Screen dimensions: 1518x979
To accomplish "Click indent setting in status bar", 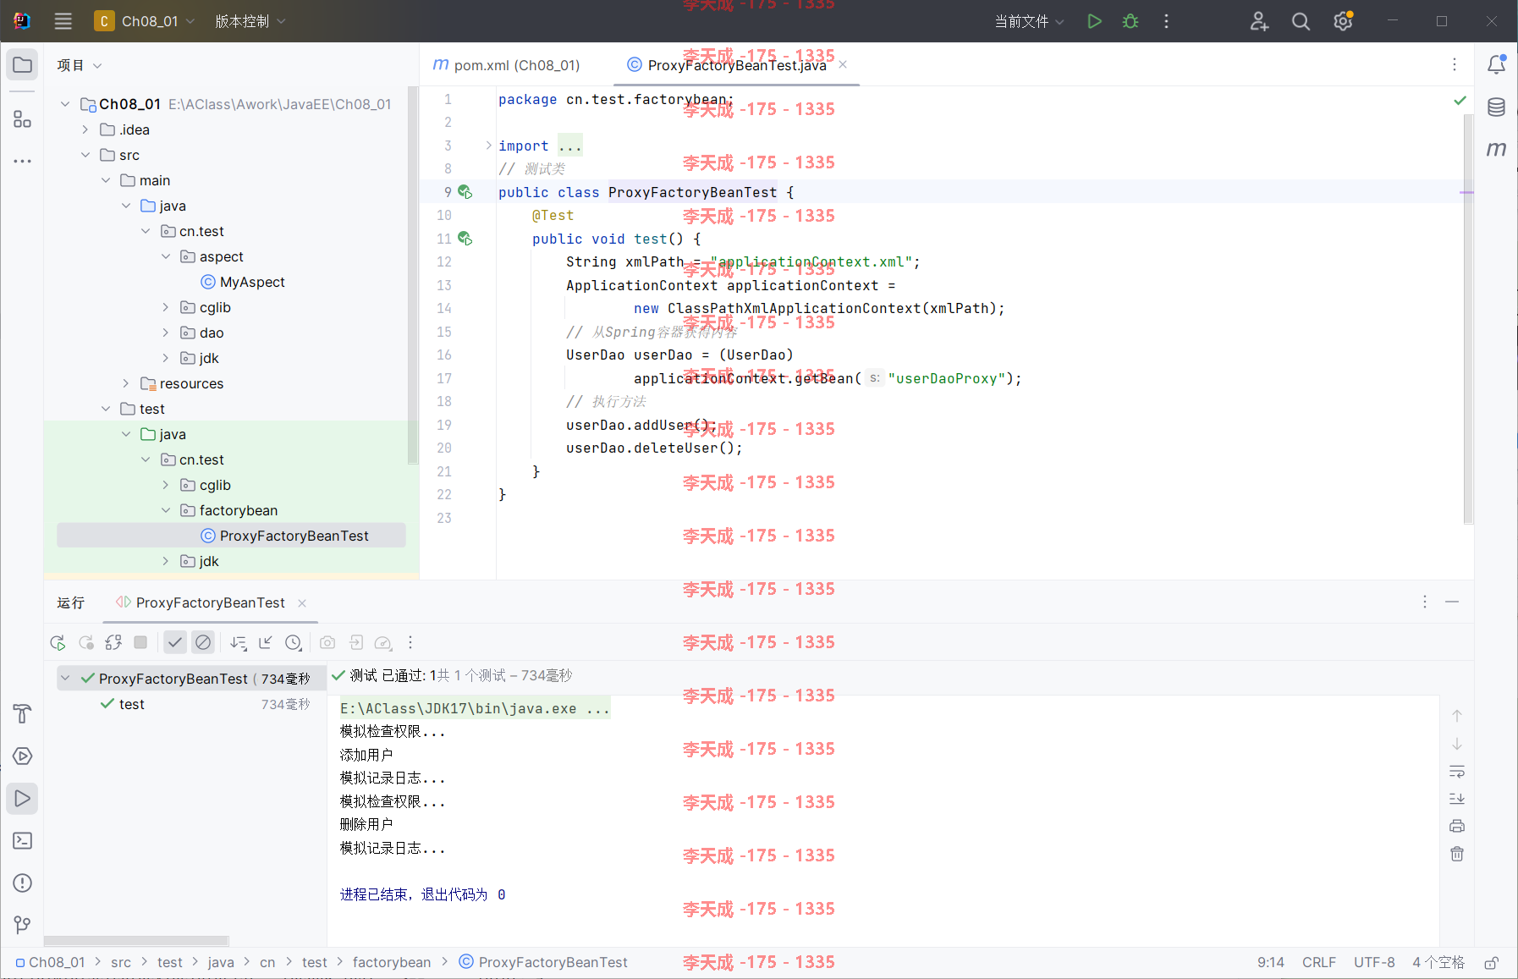I will [1438, 963].
